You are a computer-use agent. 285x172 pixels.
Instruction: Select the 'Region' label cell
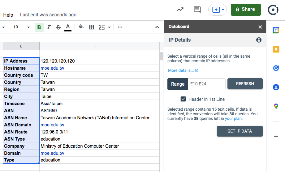pos(21,89)
